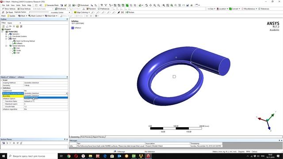Screen dimensions: 283x159
Task: Open the Mesh Edit dropdown
Action: tap(51, 16)
